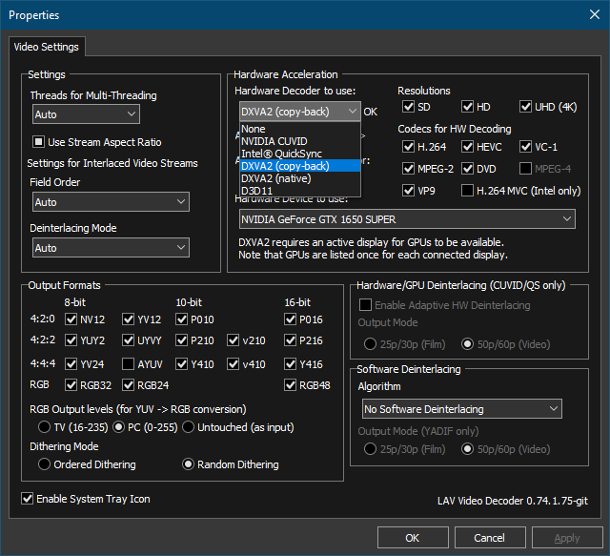Choose DXVA2 (native) decoder option
This screenshot has width=610, height=556.
(x=300, y=178)
